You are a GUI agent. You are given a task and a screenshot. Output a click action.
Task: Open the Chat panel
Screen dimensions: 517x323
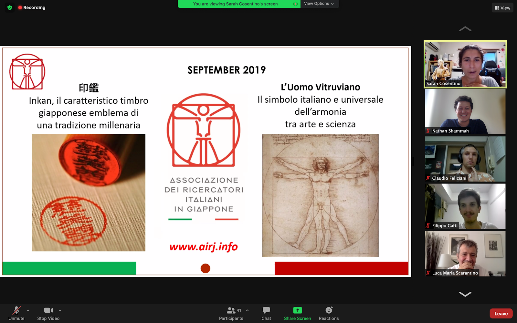[266, 314]
